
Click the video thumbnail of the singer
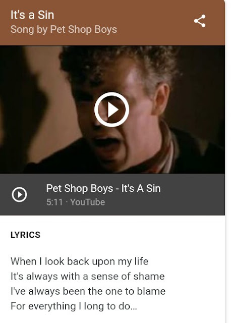pos(112,110)
